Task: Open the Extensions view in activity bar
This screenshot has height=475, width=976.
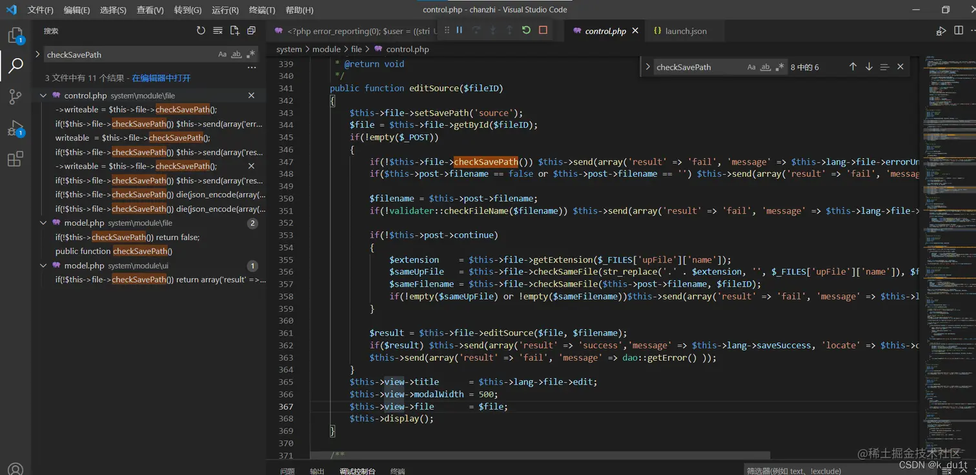Action: [15, 159]
